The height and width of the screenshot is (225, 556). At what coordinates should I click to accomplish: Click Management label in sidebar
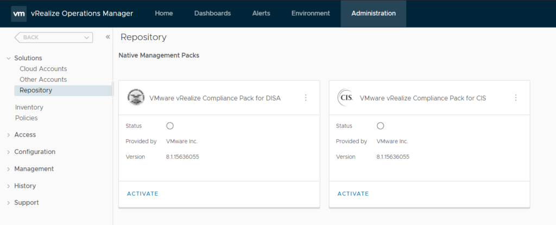point(34,169)
